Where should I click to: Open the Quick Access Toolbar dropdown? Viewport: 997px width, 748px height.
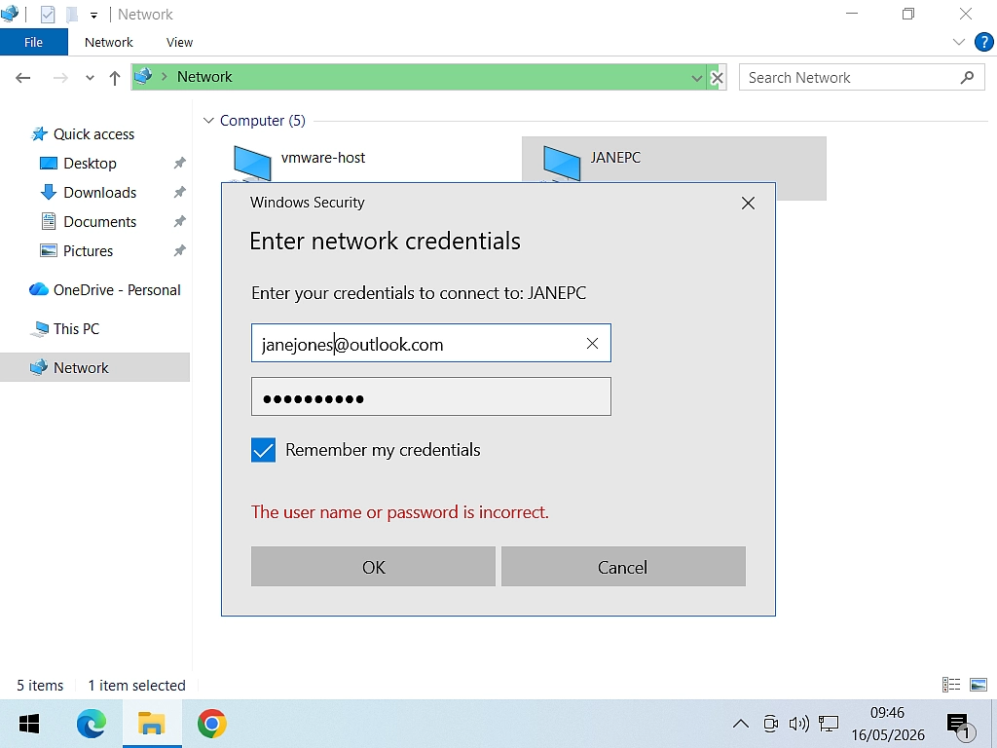point(93,15)
